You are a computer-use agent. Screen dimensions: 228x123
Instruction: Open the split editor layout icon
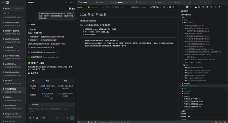tap(173, 7)
